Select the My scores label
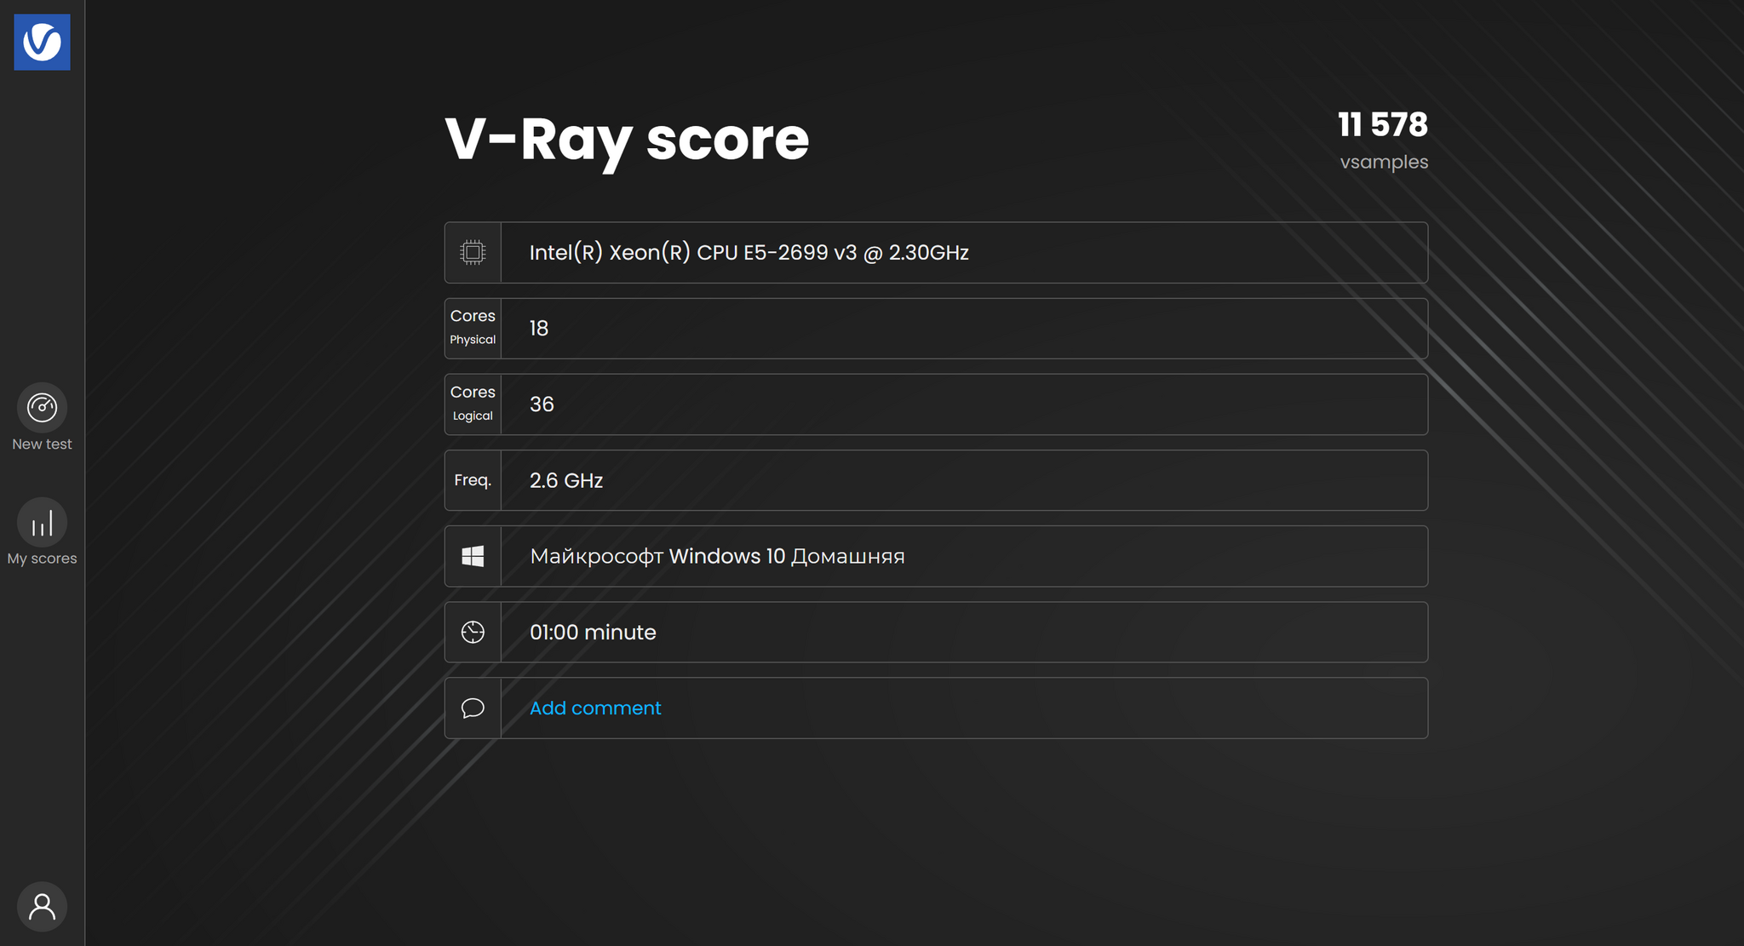Image resolution: width=1744 pixels, height=946 pixels. 42,559
